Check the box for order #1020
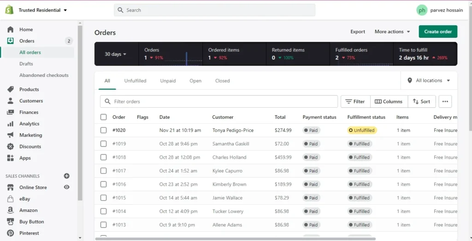 pyautogui.click(x=104, y=130)
